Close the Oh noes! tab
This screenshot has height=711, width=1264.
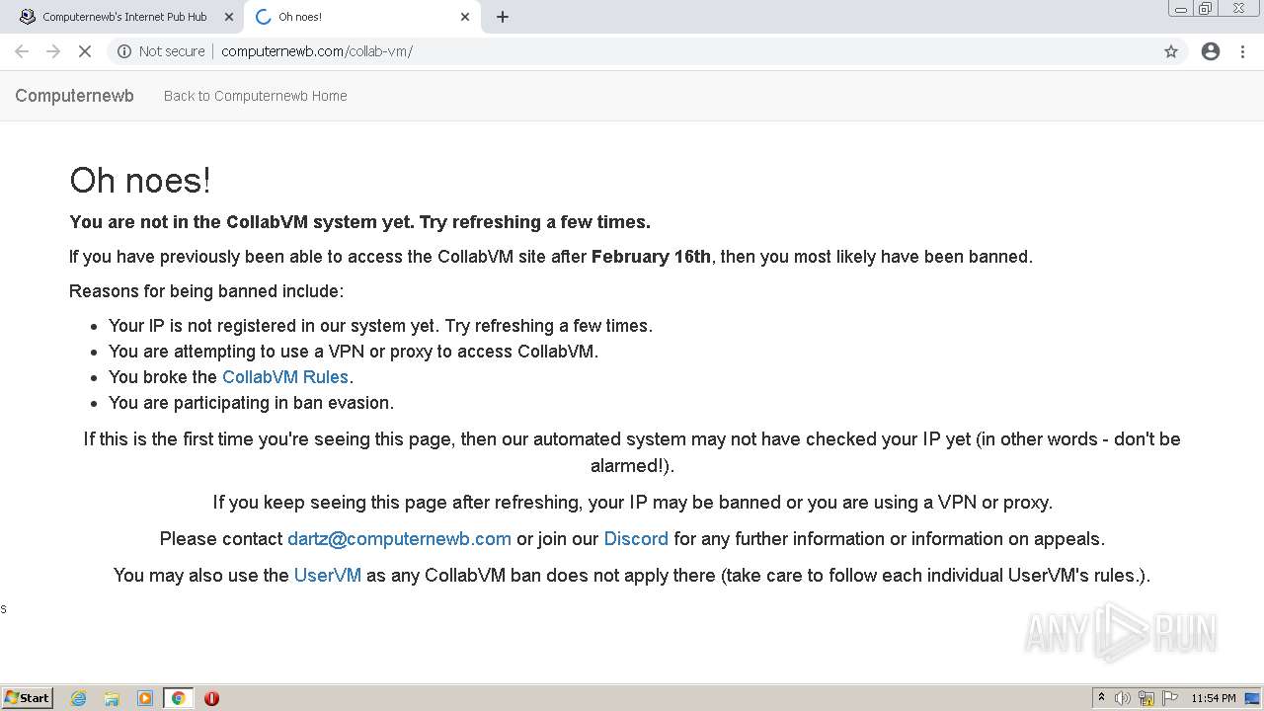tap(465, 17)
